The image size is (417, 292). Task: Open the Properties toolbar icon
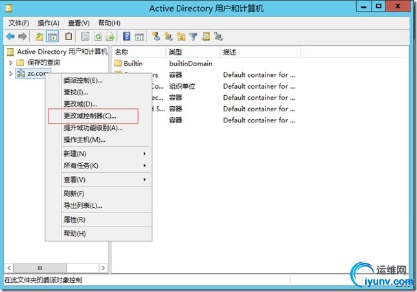point(85,36)
